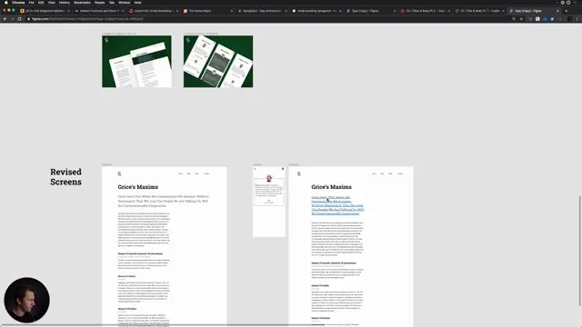Reload the current page
This screenshot has height=327, width=582.
20,19
